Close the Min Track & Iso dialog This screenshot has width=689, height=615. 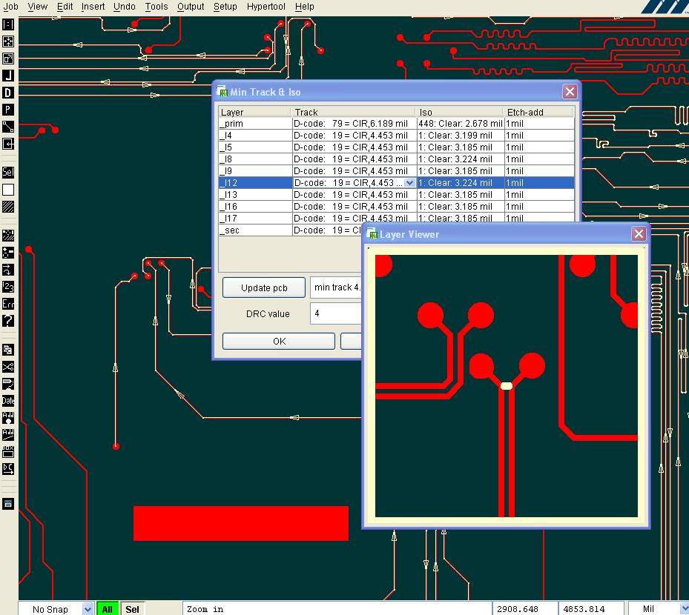570,91
